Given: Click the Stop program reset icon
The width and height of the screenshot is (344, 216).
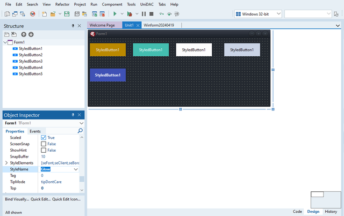Looking at the screenshot, I should click(152, 14).
